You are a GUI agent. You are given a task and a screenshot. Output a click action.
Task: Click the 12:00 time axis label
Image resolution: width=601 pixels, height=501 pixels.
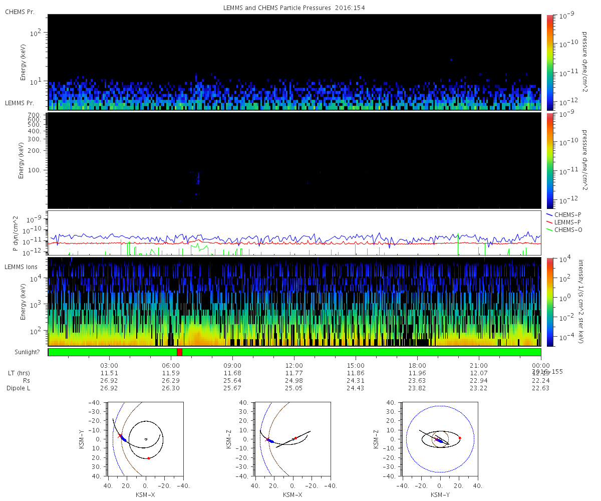click(x=294, y=365)
